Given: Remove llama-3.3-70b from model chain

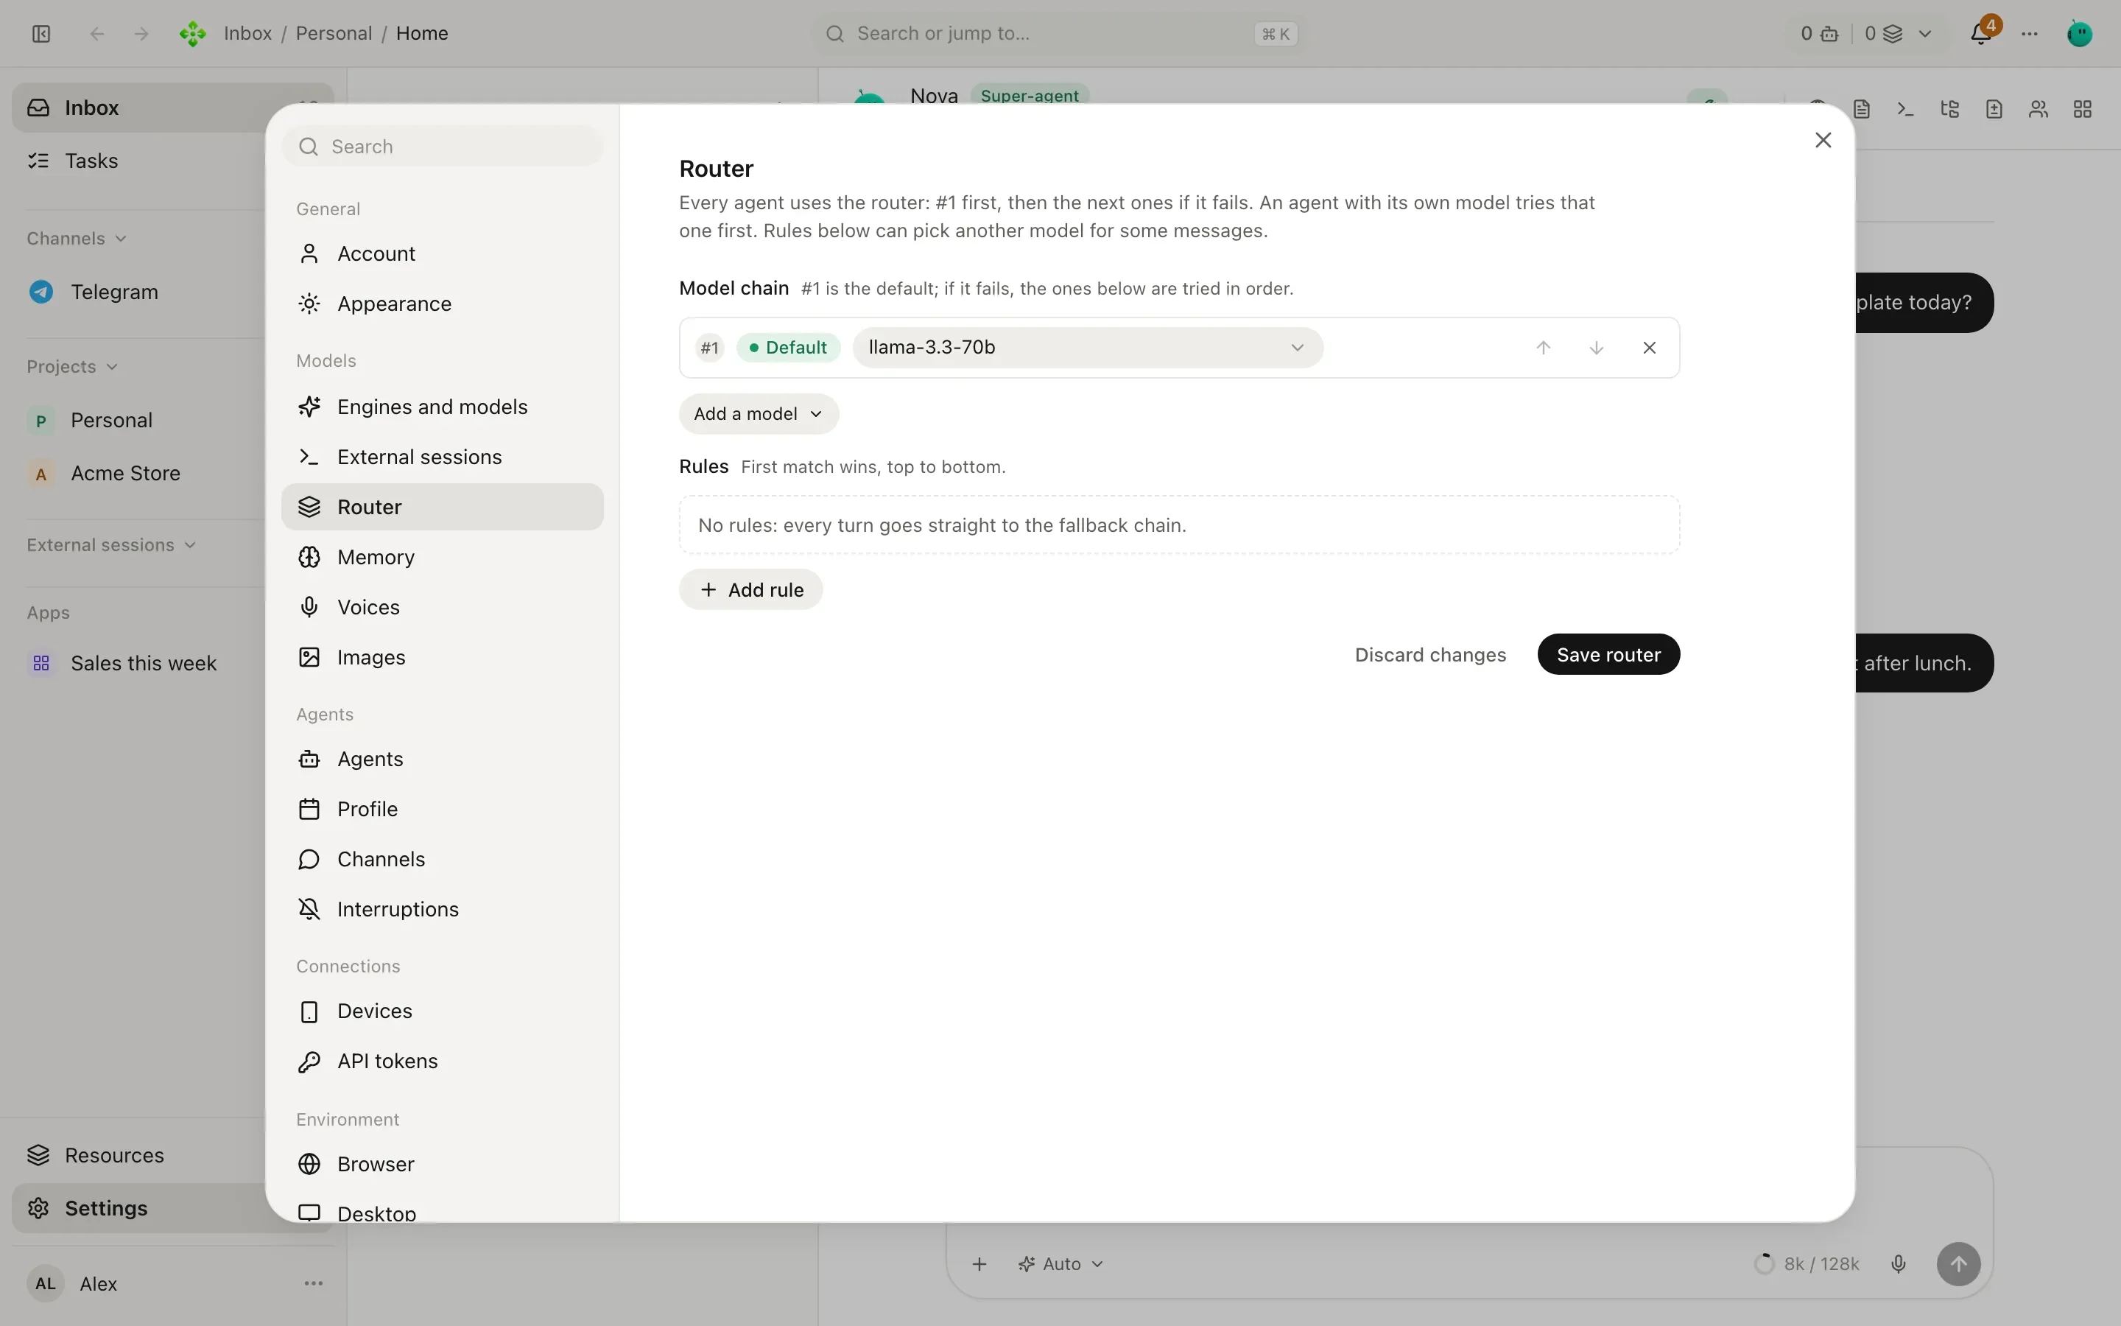Looking at the screenshot, I should tap(1650, 347).
